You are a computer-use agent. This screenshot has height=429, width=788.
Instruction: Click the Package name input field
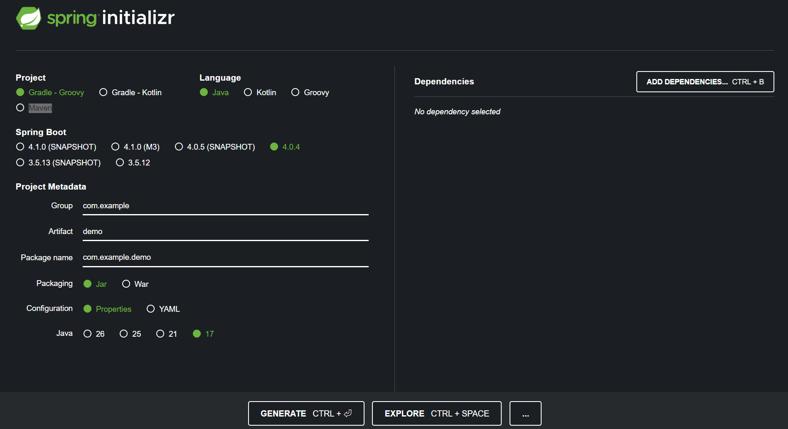coord(226,258)
